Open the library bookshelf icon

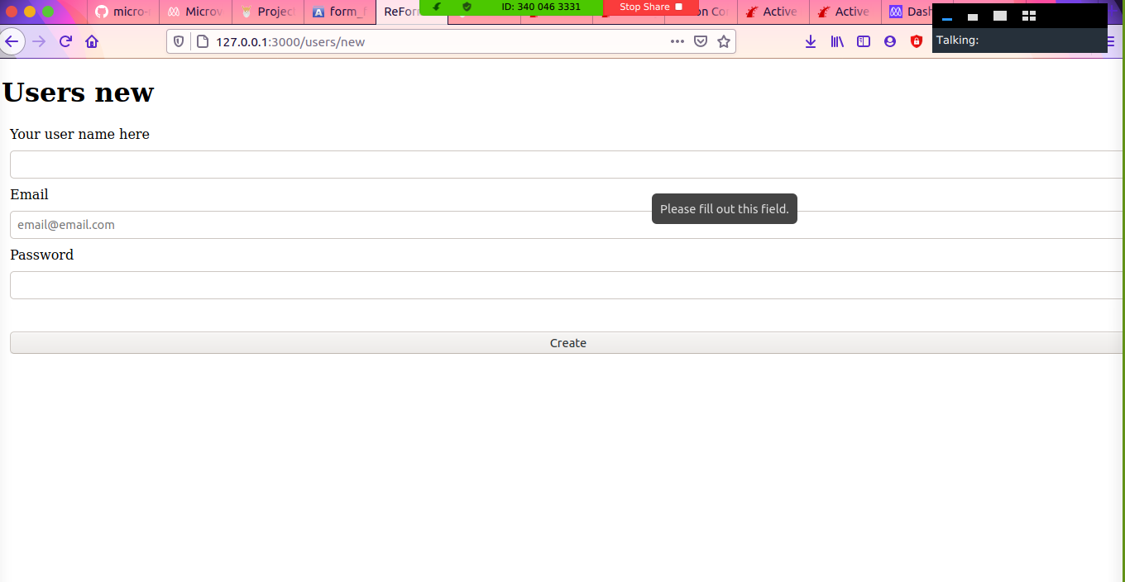click(837, 41)
